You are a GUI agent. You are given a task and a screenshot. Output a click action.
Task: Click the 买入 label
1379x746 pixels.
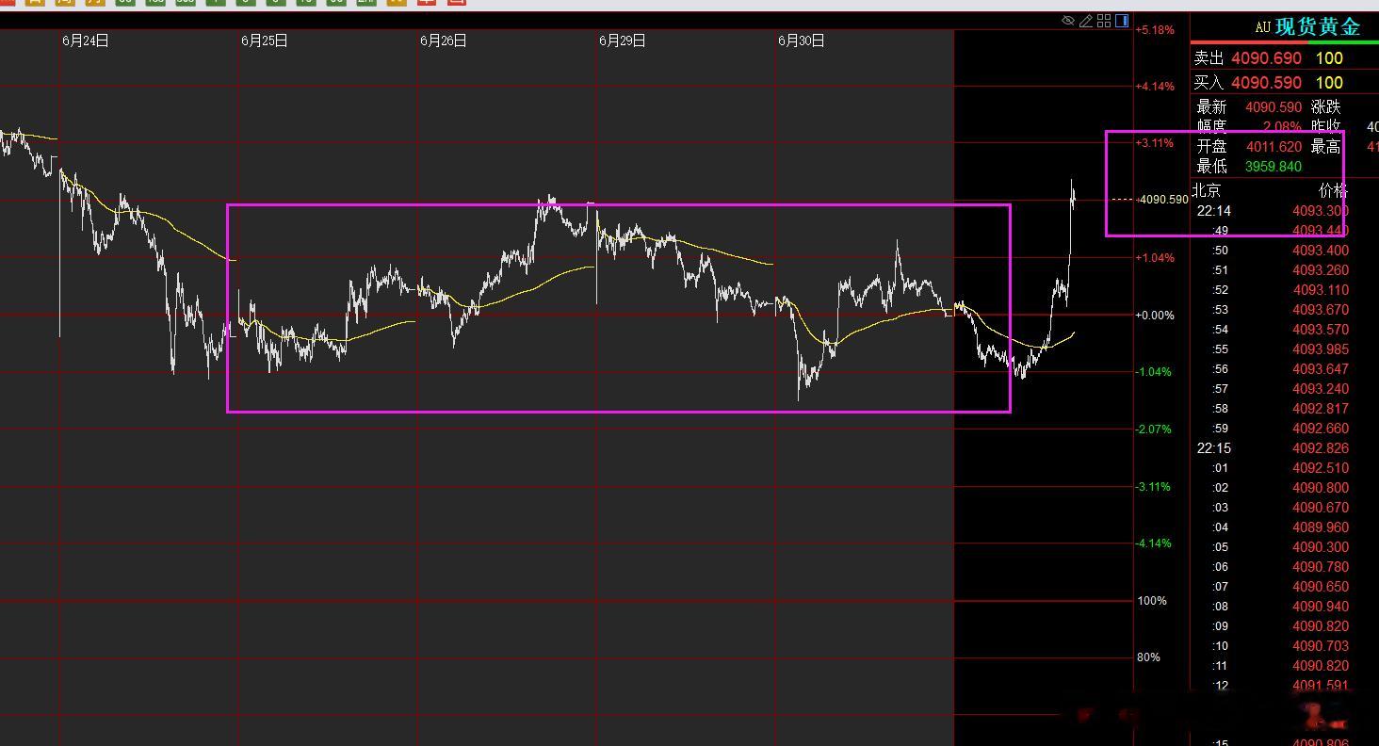tap(1209, 83)
